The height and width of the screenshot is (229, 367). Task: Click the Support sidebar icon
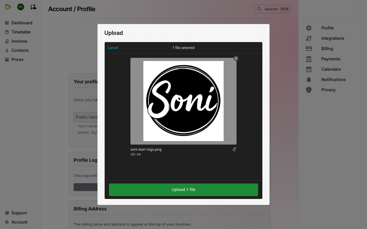(7, 213)
